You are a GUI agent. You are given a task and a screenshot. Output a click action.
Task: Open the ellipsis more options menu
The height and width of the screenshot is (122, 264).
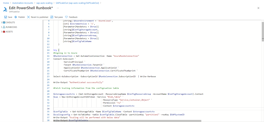tap(58, 8)
